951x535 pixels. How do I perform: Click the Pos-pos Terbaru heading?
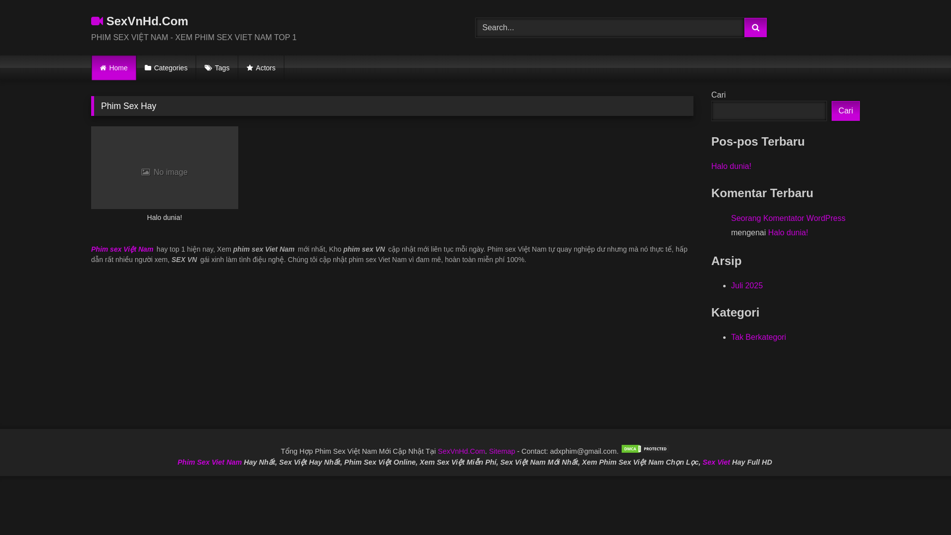point(758,142)
